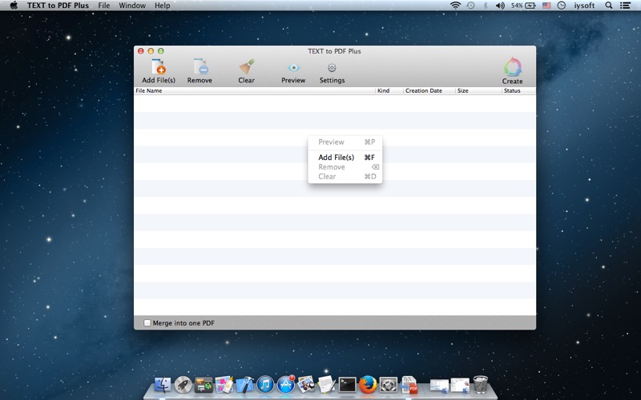Open the Window menu
Viewport: 641px width, 400px height.
coord(132,6)
